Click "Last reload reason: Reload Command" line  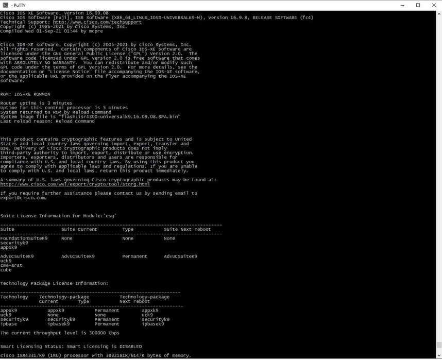(x=47, y=121)
